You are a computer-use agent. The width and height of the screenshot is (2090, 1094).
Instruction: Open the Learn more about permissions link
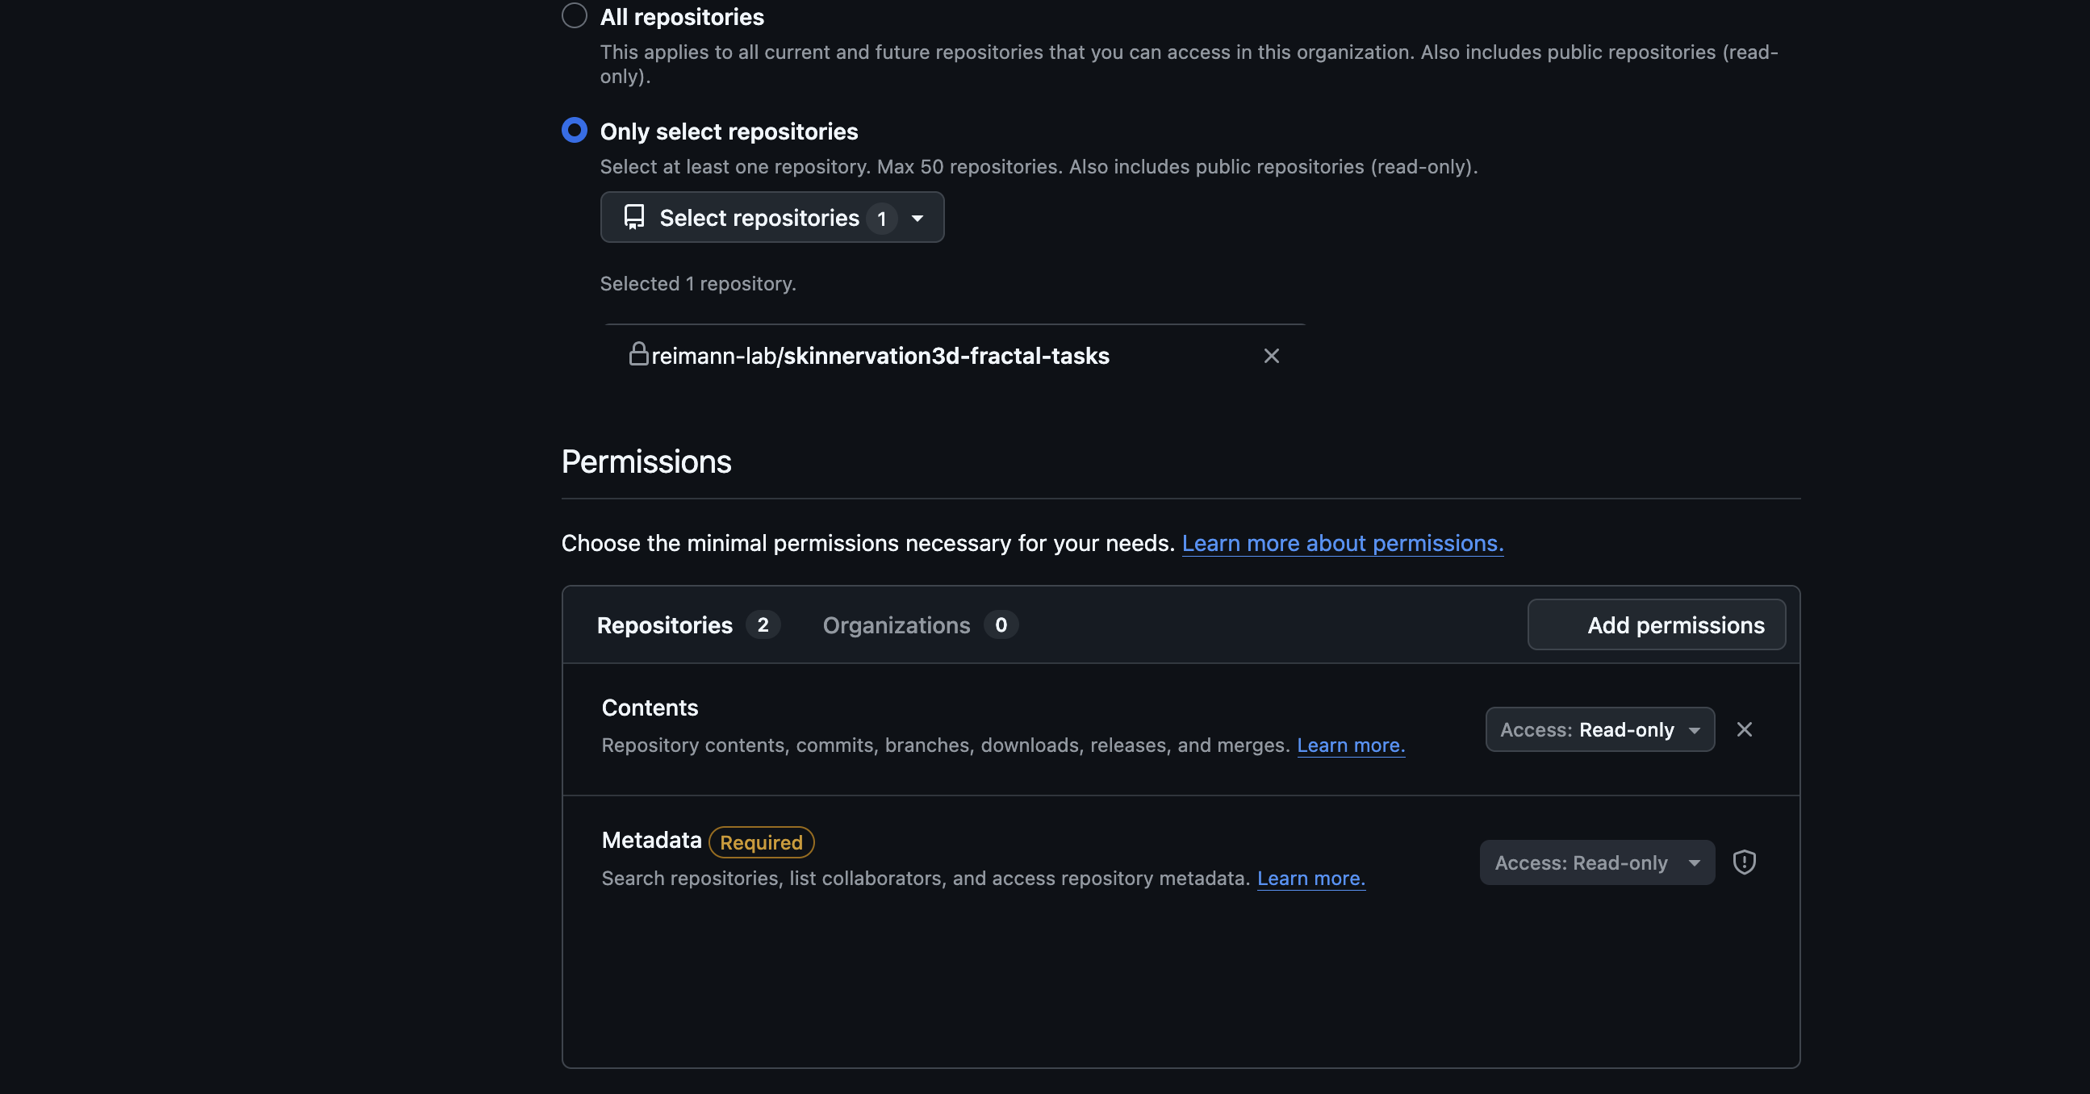[1342, 543]
